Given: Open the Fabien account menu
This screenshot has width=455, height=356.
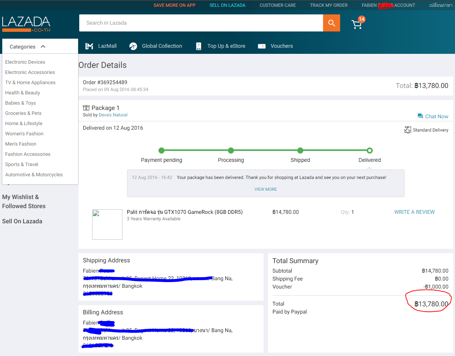Looking at the screenshot, I should coord(388,5).
